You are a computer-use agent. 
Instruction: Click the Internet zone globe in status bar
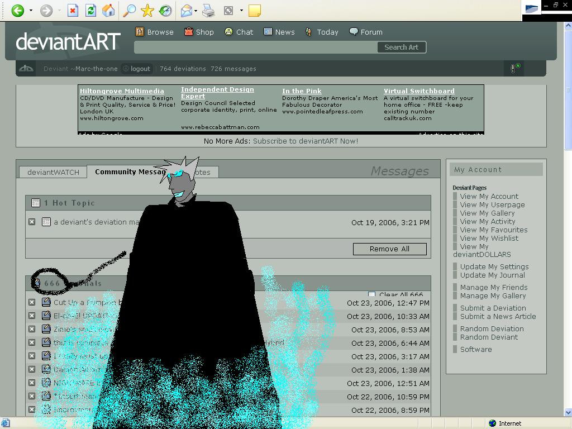(492, 423)
